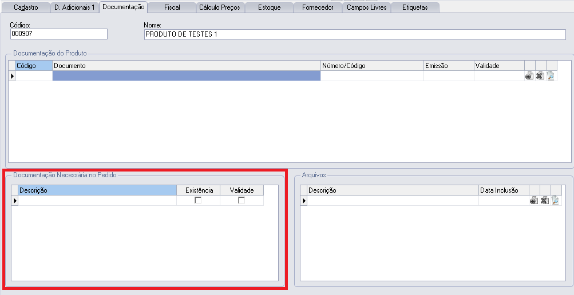The image size is (574, 295).
Task: Toggle the Validade checkbox
Action: (x=242, y=200)
